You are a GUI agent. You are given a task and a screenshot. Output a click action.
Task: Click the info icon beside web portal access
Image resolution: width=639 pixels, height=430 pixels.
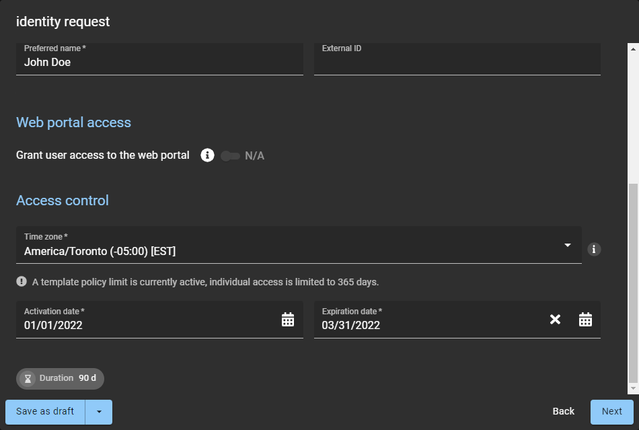point(208,155)
